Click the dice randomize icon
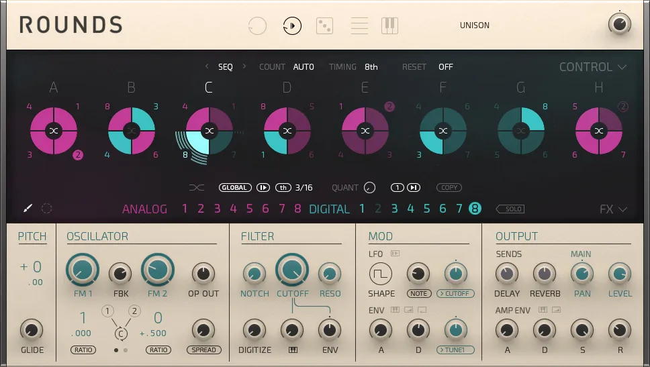 click(x=324, y=25)
